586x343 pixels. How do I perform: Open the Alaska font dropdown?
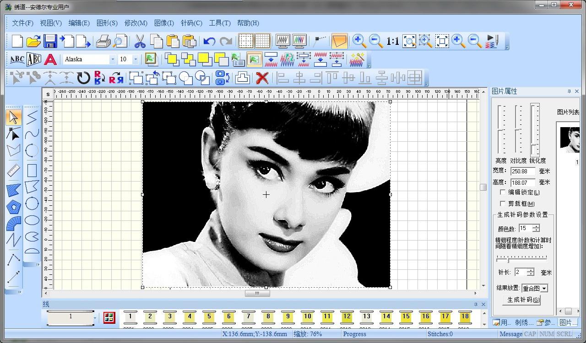[x=112, y=59]
